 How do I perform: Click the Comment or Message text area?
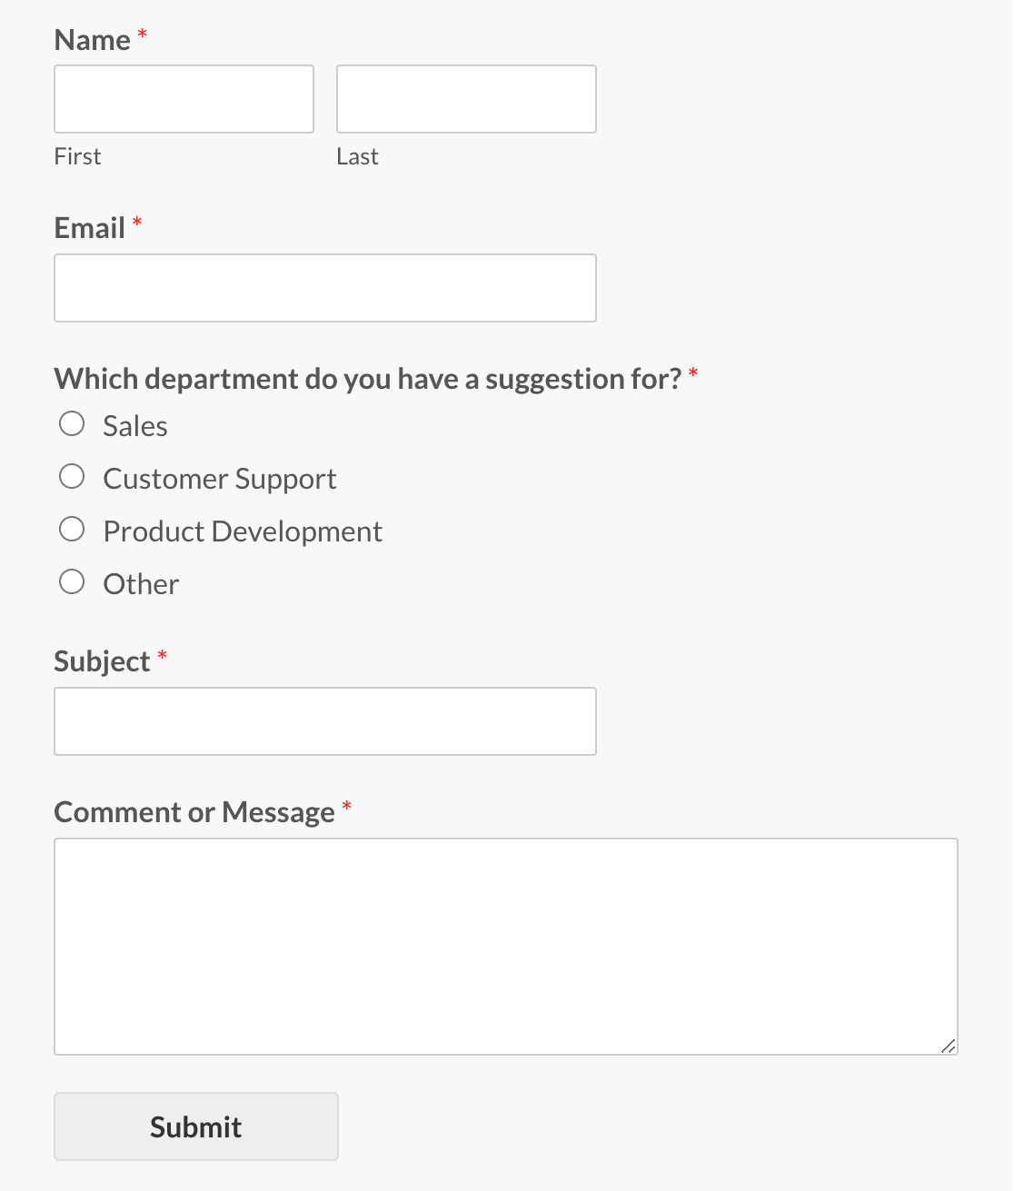[x=505, y=945]
